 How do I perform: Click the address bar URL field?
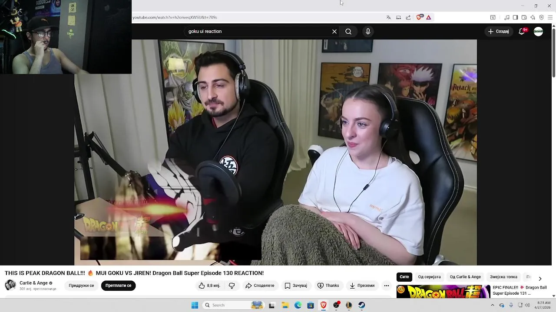(x=256, y=17)
